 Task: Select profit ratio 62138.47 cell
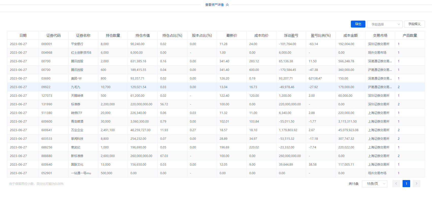(x=321, y=78)
